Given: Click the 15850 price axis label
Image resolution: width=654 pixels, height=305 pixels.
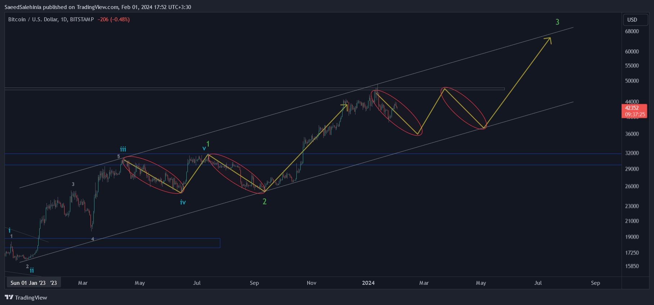Looking at the screenshot, I should click(632, 266).
